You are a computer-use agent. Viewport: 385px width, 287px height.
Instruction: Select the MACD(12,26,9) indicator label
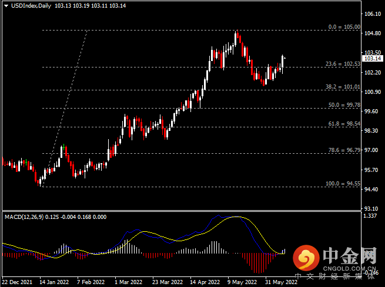(x=24, y=217)
